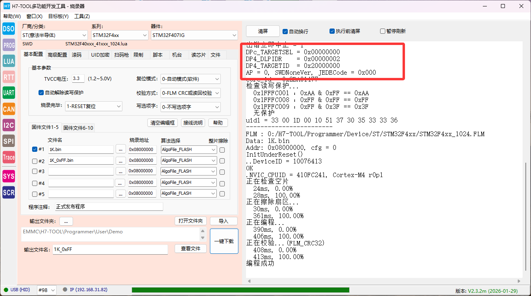531x296 pixels.
Task: Toggle 自动解除读写保护 checkbox
Action: tap(41, 93)
